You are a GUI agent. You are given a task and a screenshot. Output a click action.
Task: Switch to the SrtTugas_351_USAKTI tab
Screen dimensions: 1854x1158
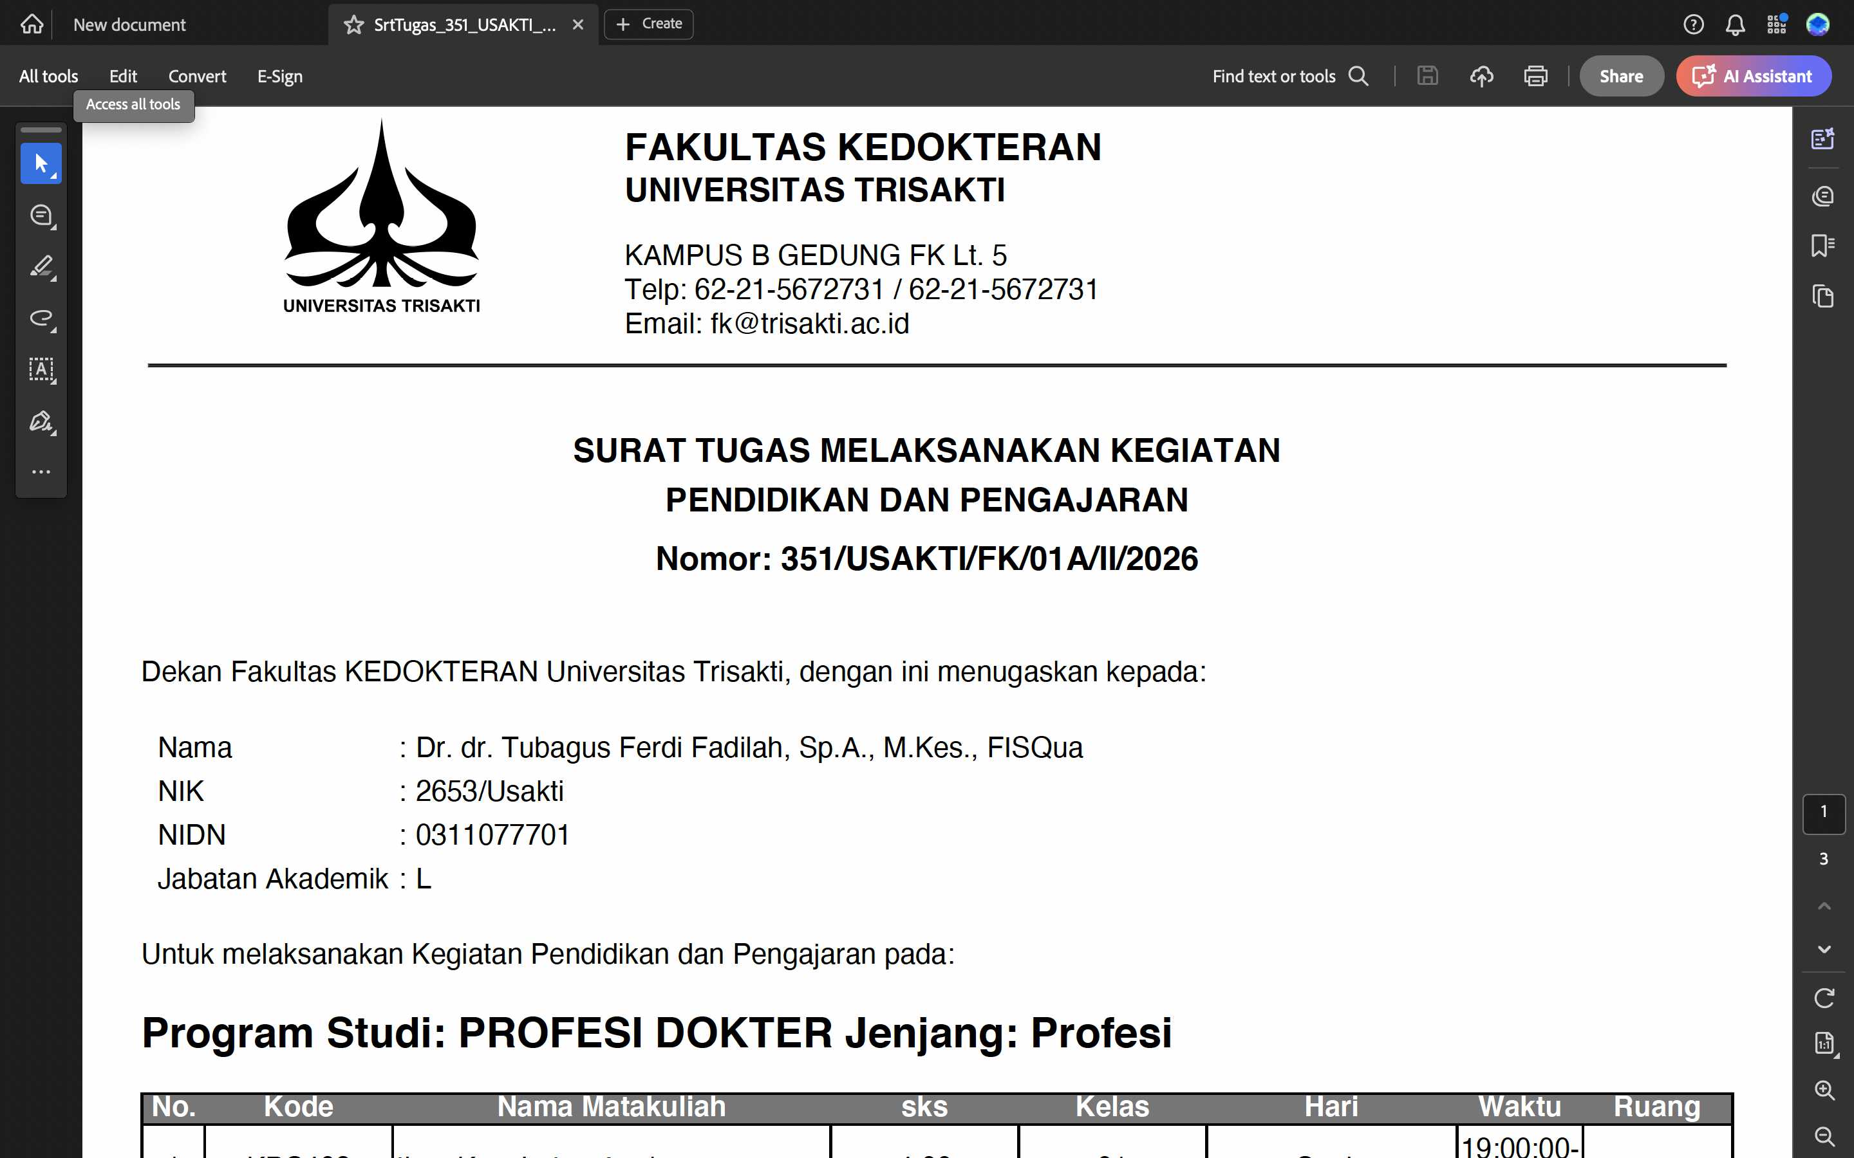(x=464, y=24)
